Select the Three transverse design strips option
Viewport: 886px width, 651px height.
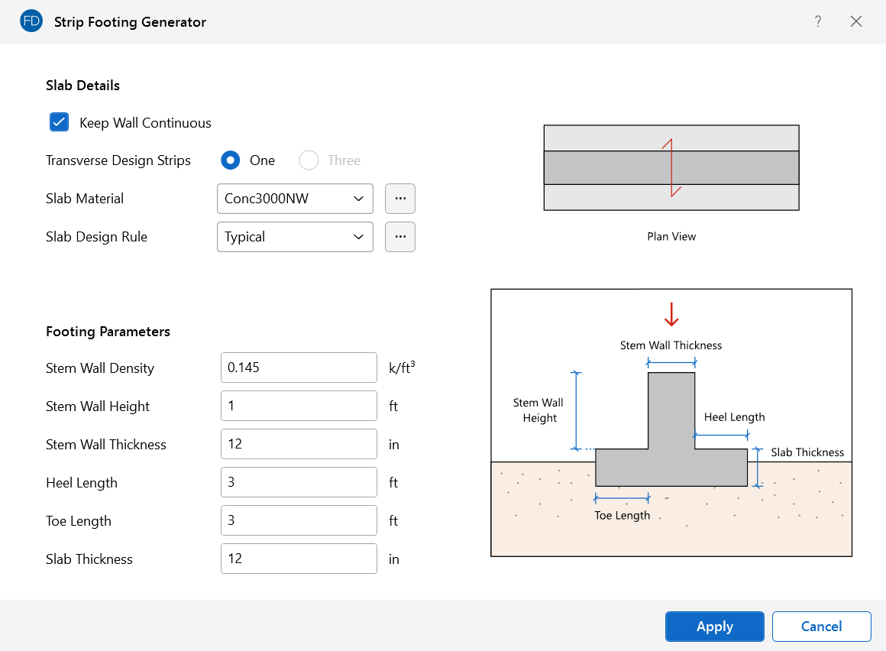pos(309,160)
